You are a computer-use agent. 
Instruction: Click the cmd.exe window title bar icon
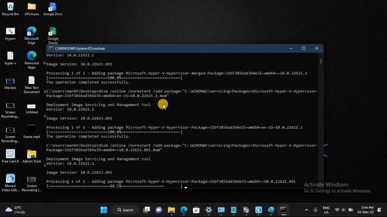tap(51, 48)
